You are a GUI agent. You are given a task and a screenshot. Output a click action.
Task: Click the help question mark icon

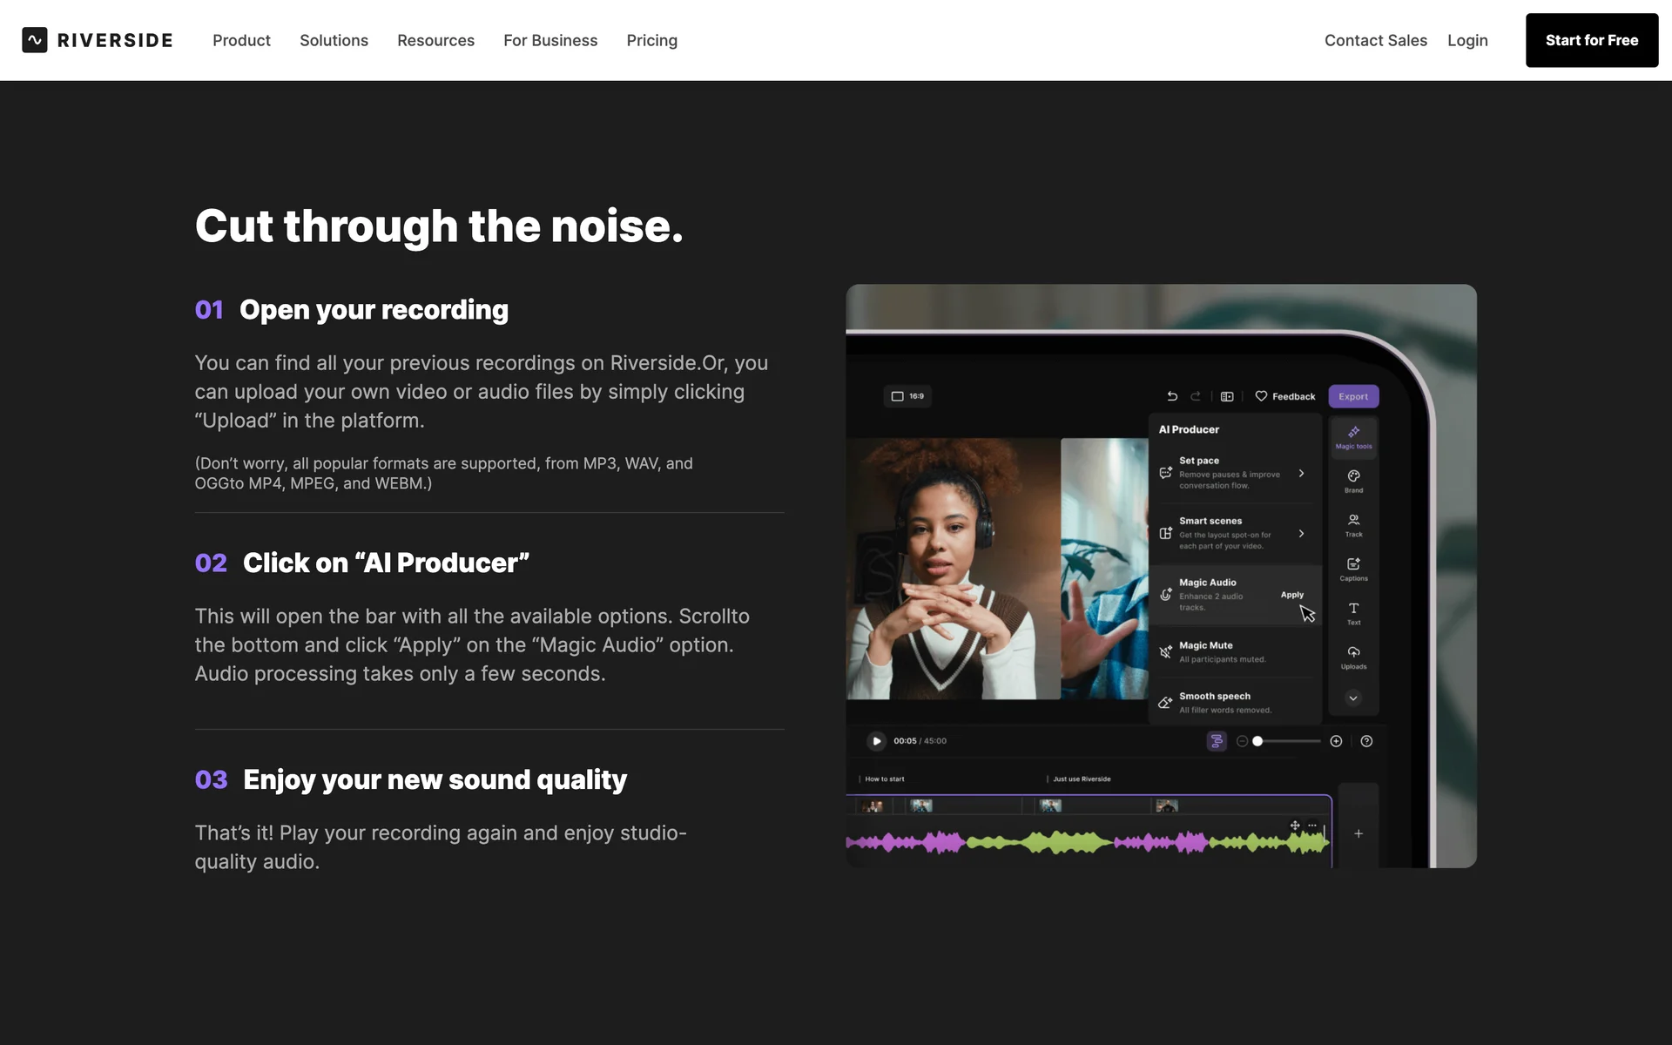[x=1366, y=741]
